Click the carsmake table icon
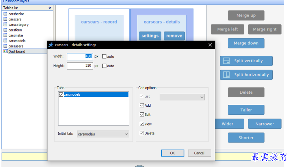 (x=5, y=35)
